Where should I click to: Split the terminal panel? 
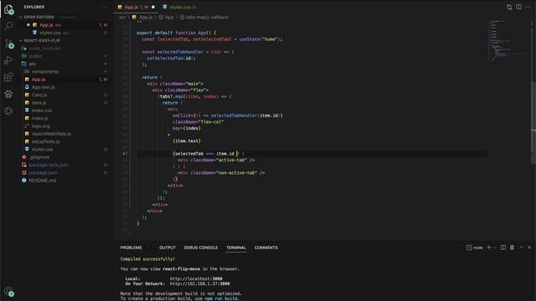(503, 247)
